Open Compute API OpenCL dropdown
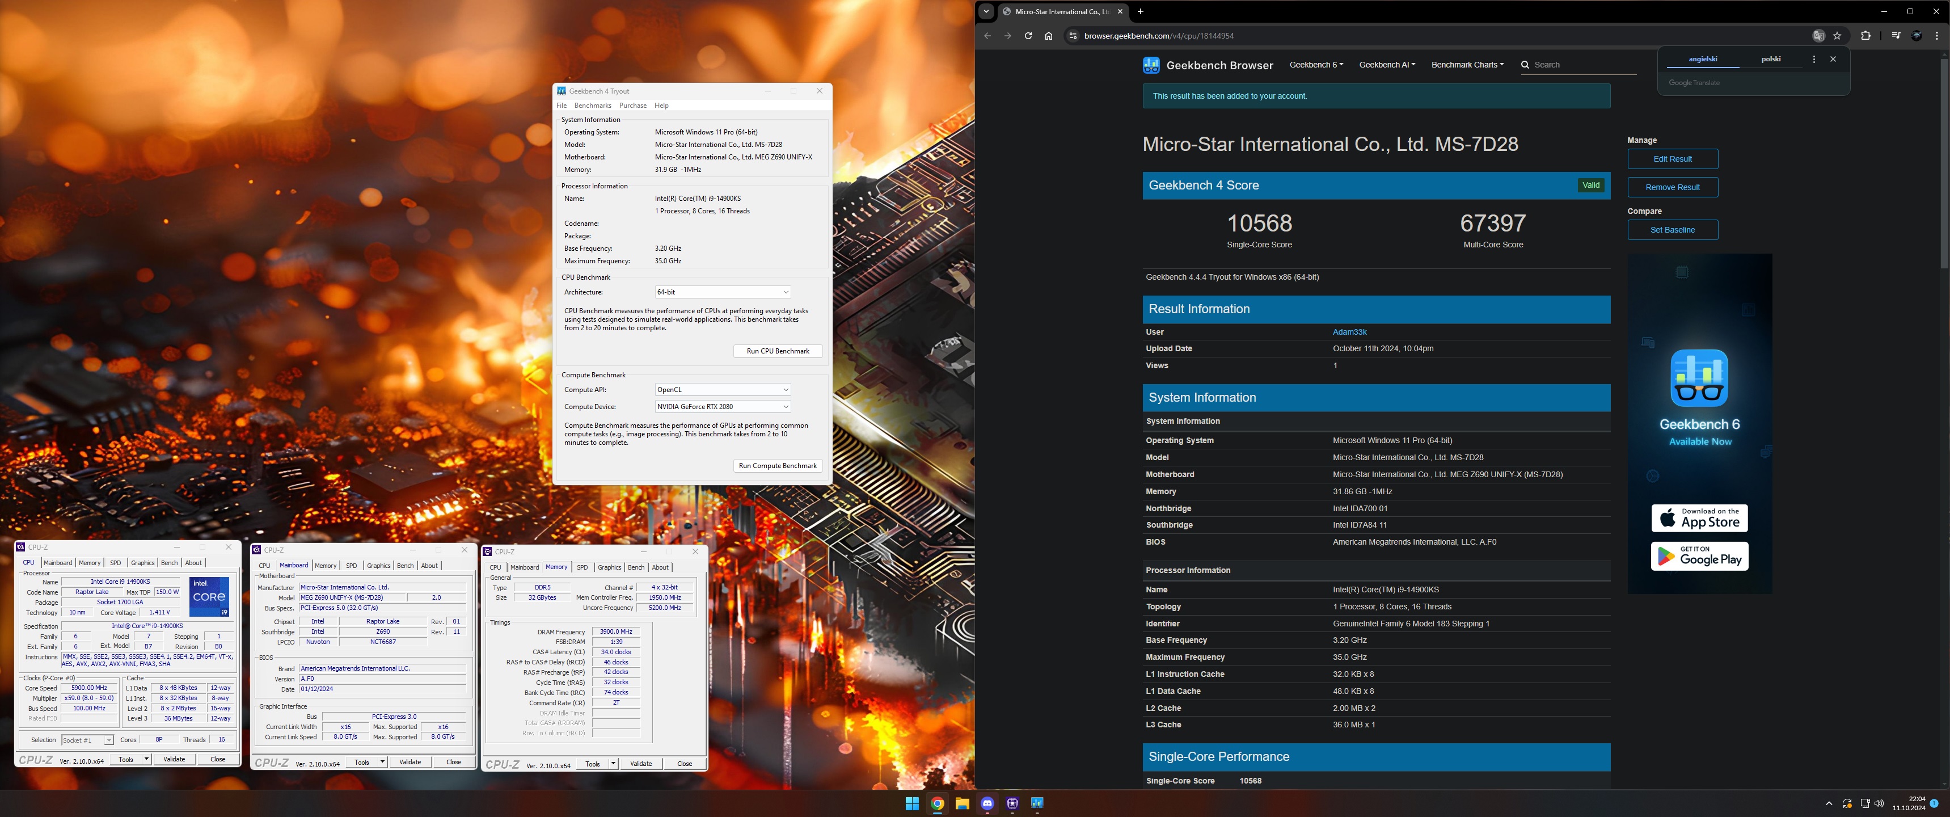This screenshot has width=1950, height=817. (722, 390)
